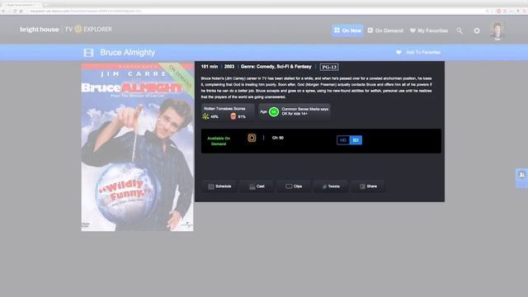Click the user profile avatar
The image size is (528, 297).
(x=497, y=31)
